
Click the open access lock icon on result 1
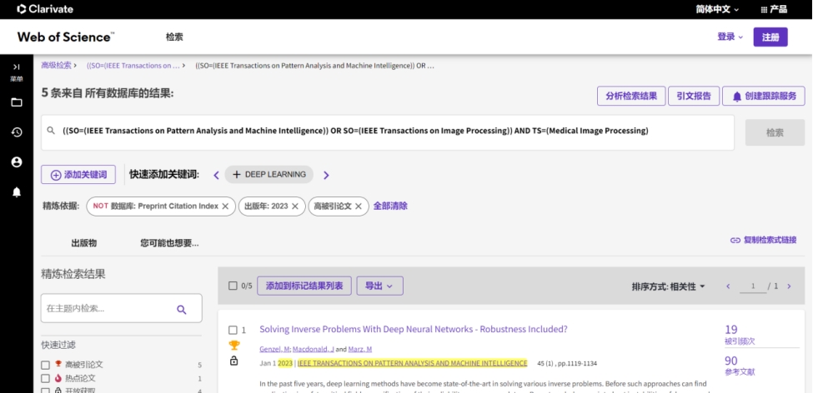tap(233, 361)
